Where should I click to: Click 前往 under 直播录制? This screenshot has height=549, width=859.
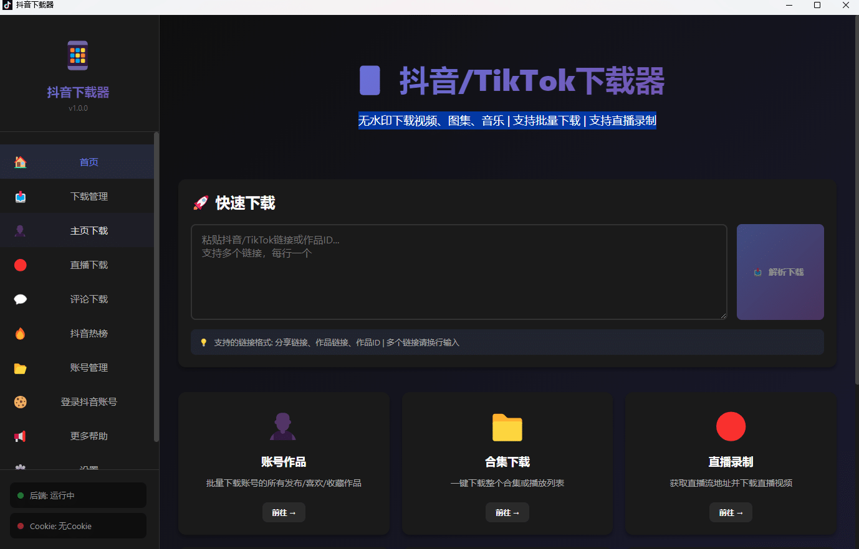click(x=731, y=512)
